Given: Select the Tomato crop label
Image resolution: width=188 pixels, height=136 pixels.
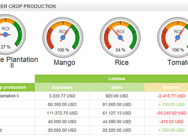Looking at the screenshot, I should [x=178, y=63].
